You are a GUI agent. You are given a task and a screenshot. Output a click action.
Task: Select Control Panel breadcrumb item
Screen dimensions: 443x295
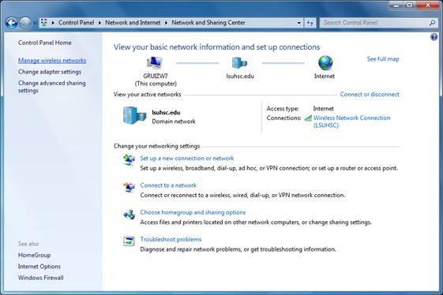77,23
